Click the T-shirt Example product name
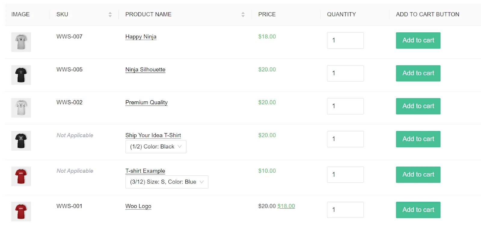481x227 pixels. pyautogui.click(x=145, y=171)
